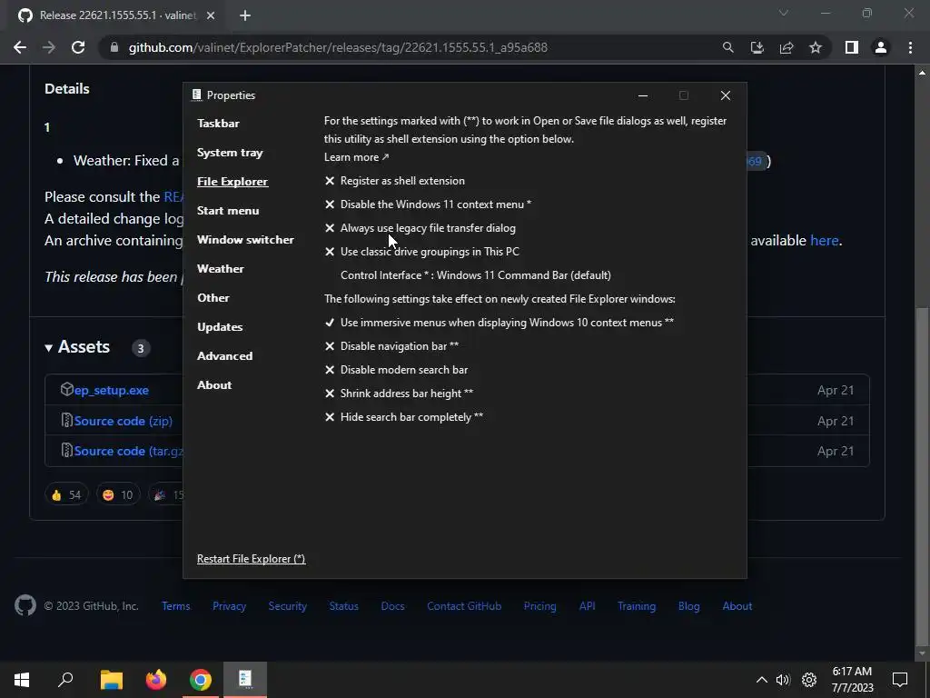Show hidden system tray icons
930x698 pixels.
(762, 680)
